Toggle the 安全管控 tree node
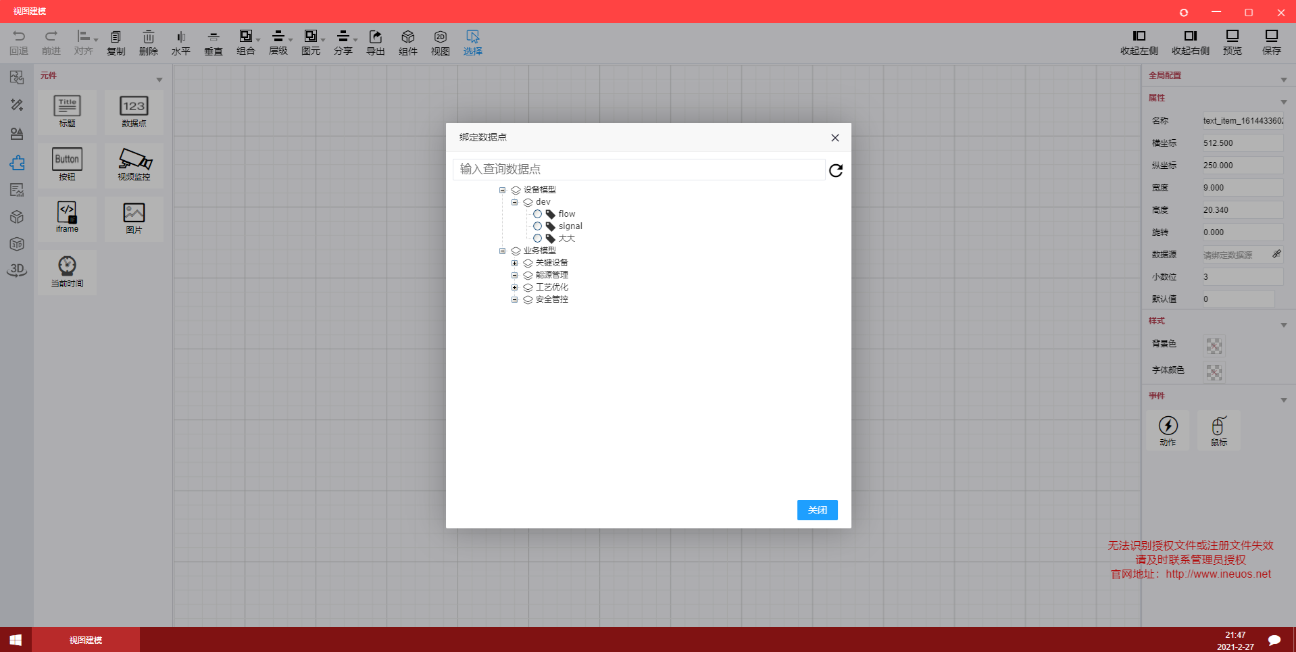 (x=514, y=299)
